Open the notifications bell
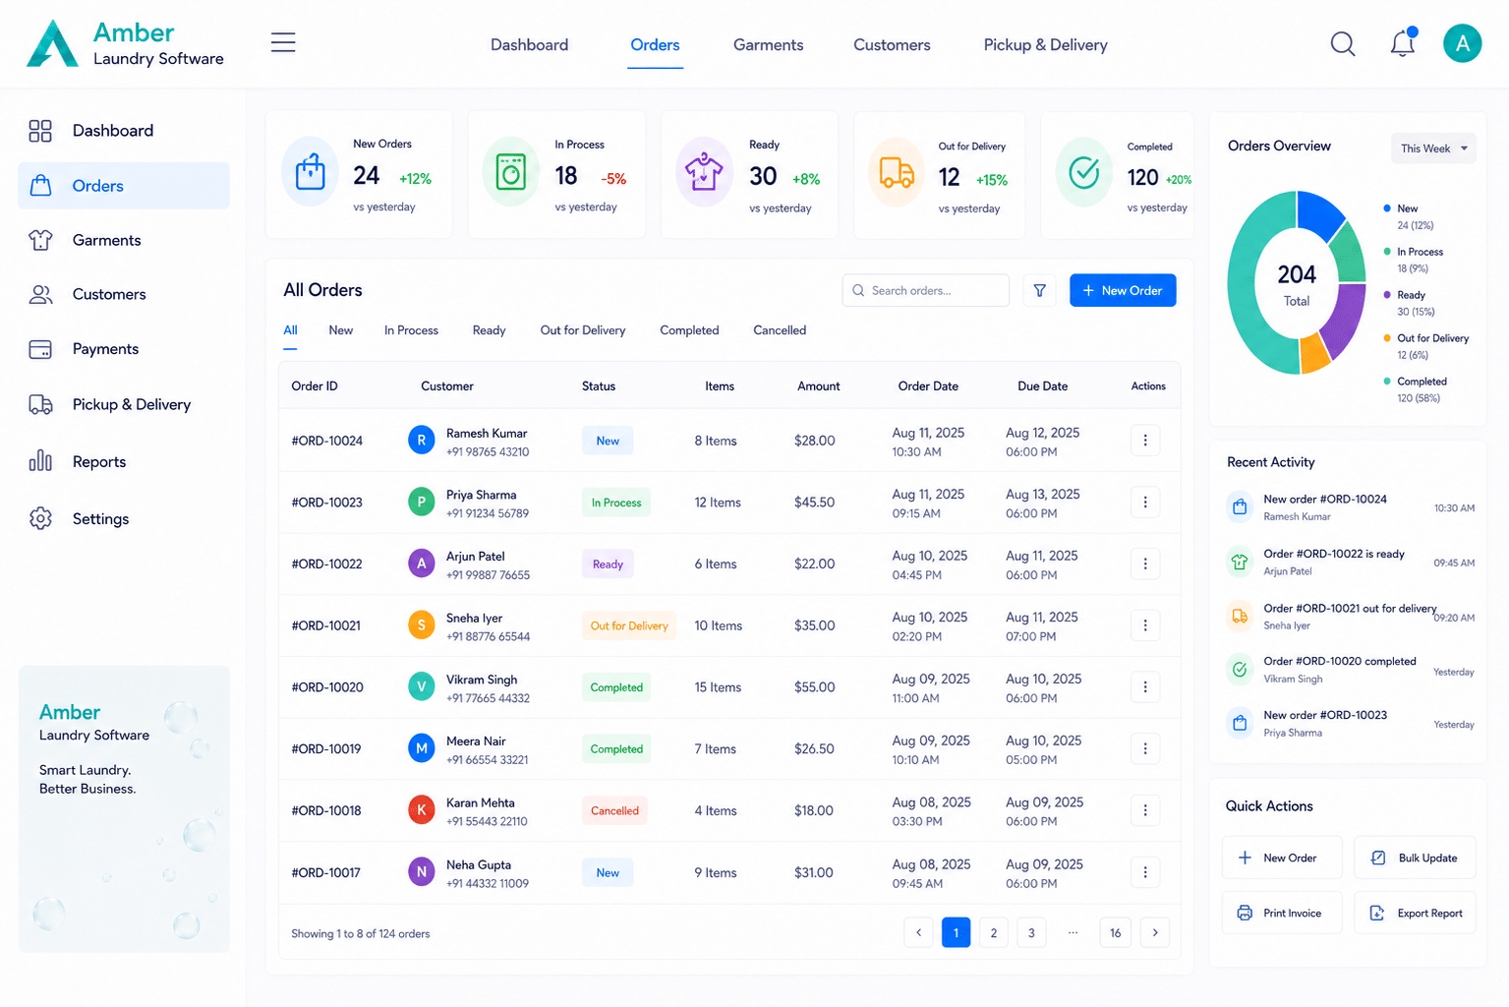 pos(1403,42)
